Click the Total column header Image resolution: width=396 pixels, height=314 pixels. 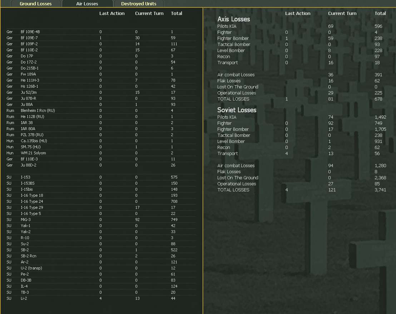177,13
